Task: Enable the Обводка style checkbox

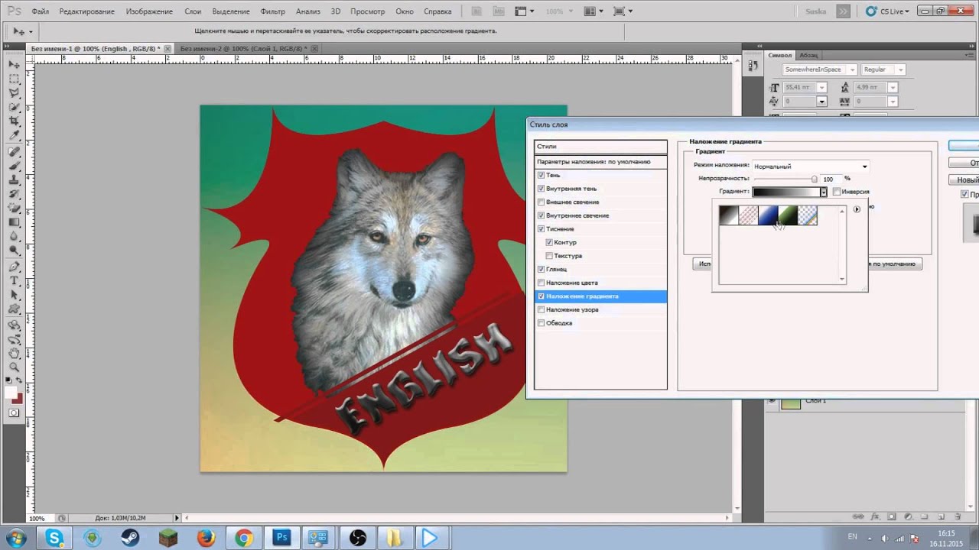Action: [542, 323]
